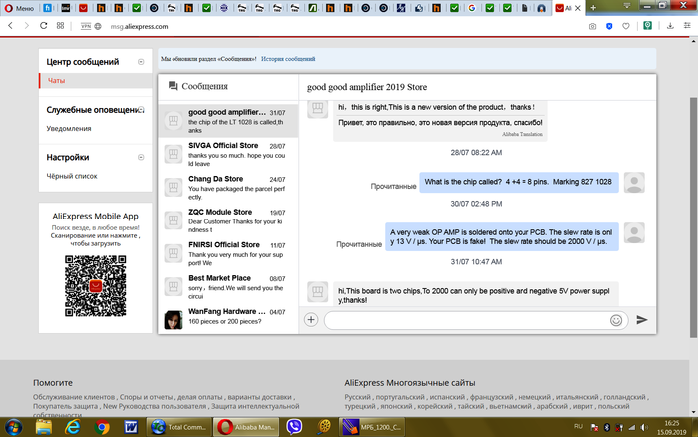
Task: Reload the AliExpress page
Action: [x=43, y=26]
